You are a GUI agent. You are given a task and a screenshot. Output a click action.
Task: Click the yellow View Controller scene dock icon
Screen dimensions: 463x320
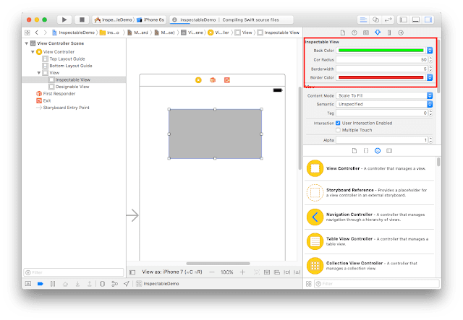pos(198,80)
